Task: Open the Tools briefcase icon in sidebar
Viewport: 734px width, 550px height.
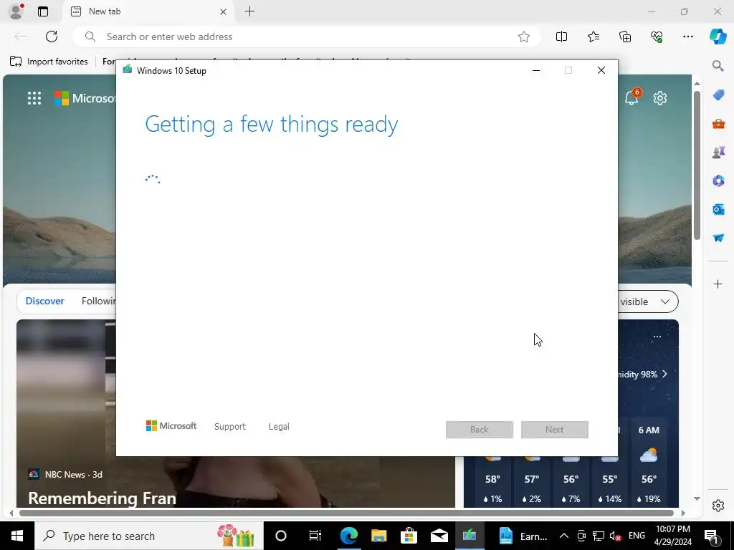Action: pyautogui.click(x=718, y=124)
